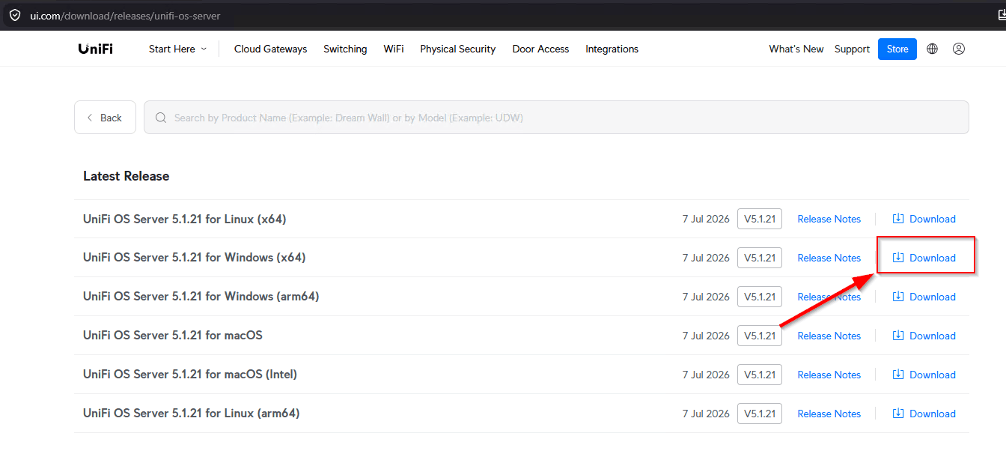Open What's New link
Image resolution: width=1006 pixels, height=454 pixels.
click(796, 49)
